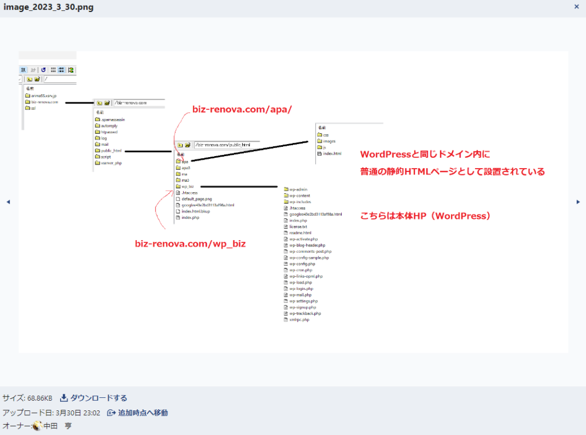Screen dimensions: 586x435
Task: Click license.txt in the file list
Action: click(x=295, y=227)
